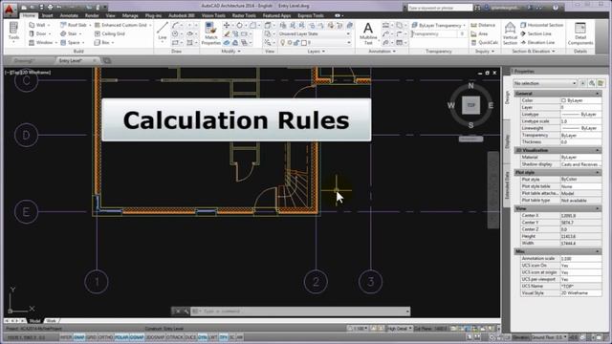This screenshot has height=344, width=612.
Task: Select the Stair tool
Action: (x=68, y=34)
